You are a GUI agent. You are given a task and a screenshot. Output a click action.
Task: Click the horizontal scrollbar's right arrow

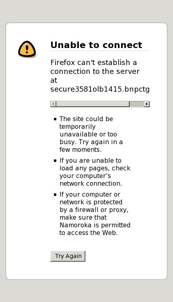pos(147,104)
